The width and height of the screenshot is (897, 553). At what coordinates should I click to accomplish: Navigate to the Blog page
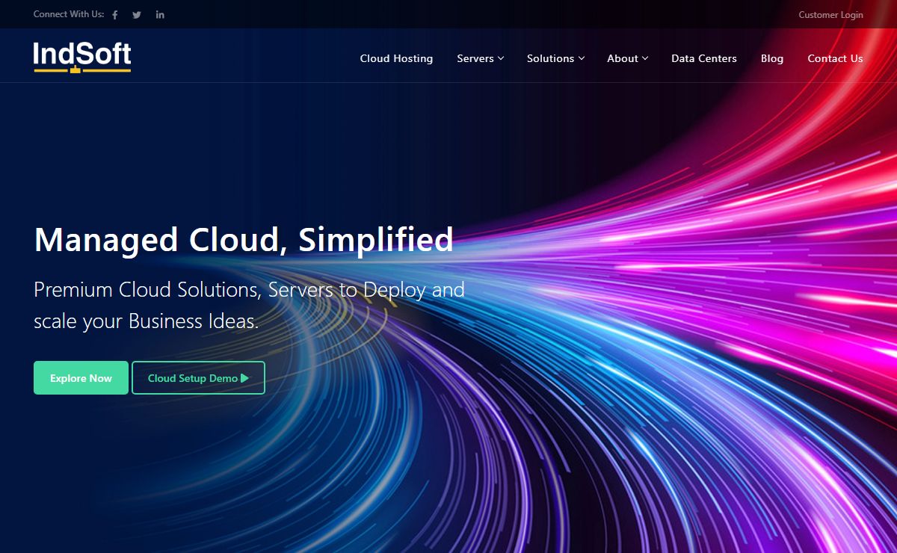pos(771,58)
